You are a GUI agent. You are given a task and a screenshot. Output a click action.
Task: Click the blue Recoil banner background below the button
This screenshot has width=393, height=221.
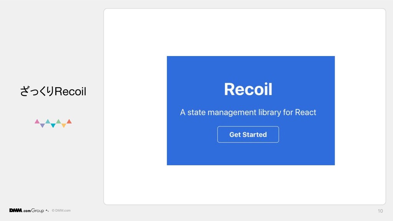coord(251,154)
